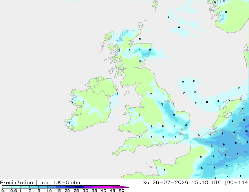The image size is (249, 192).
Task: Click the '50' legend scale label
Action: click(x=121, y=190)
